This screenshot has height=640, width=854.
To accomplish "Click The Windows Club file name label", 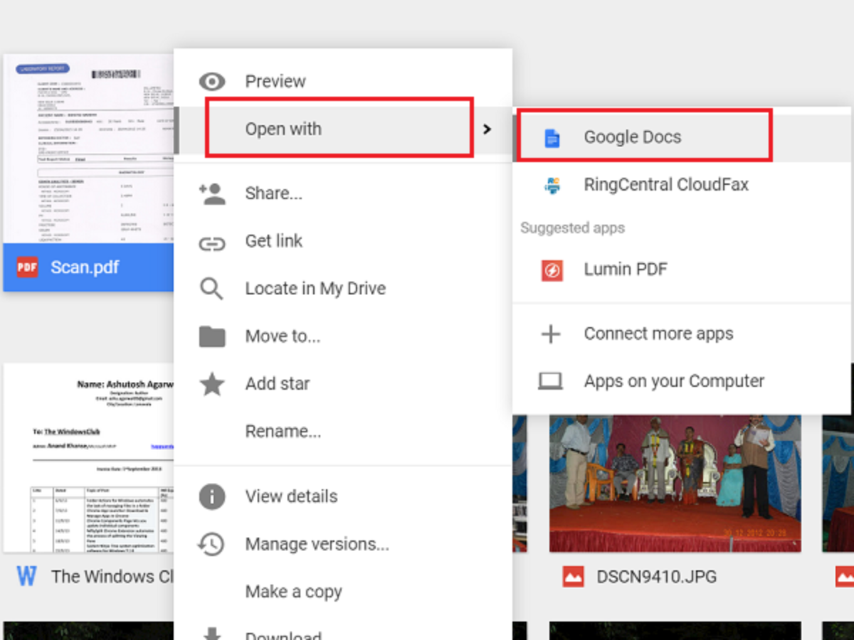I will (112, 576).
